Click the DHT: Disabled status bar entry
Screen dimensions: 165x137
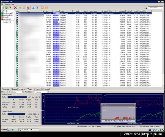(x=97, y=127)
